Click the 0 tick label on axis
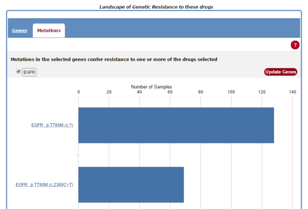Screen dimensions: 308x209 tap(78, 92)
